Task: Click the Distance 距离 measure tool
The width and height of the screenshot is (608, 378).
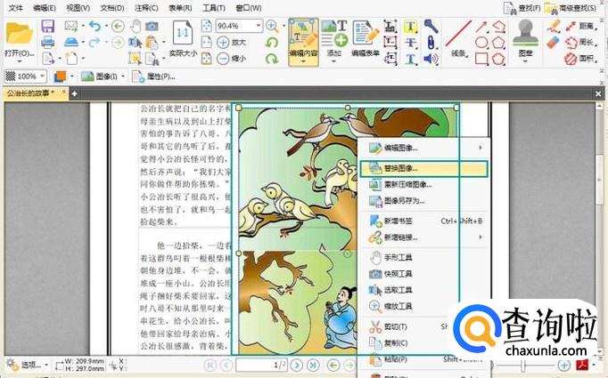Action: point(579,26)
